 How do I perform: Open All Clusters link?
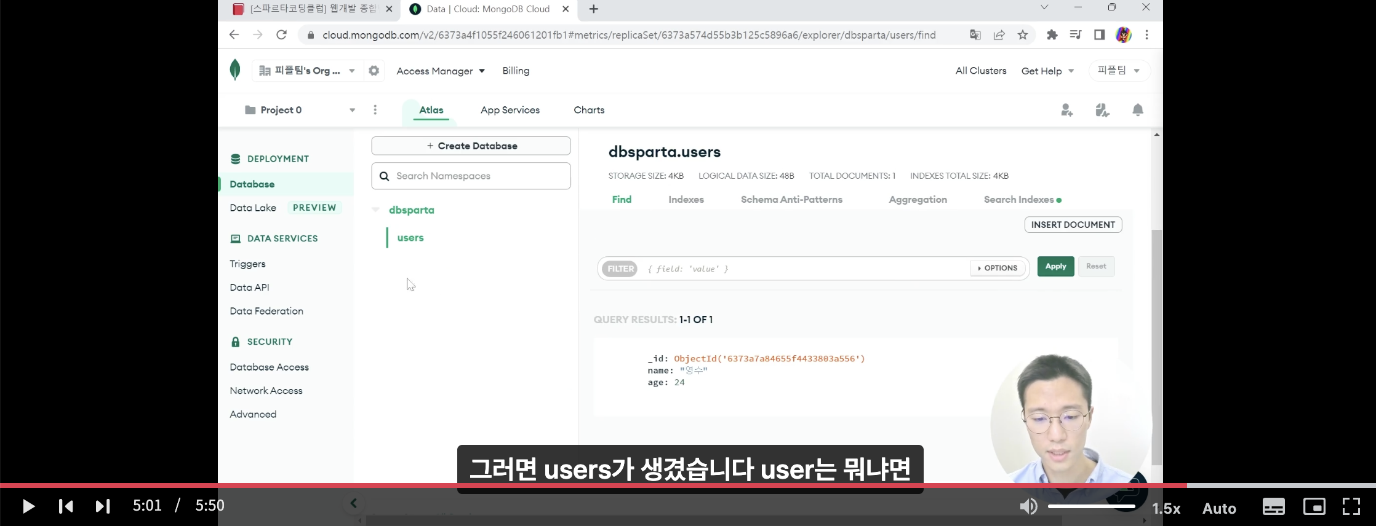(x=980, y=71)
